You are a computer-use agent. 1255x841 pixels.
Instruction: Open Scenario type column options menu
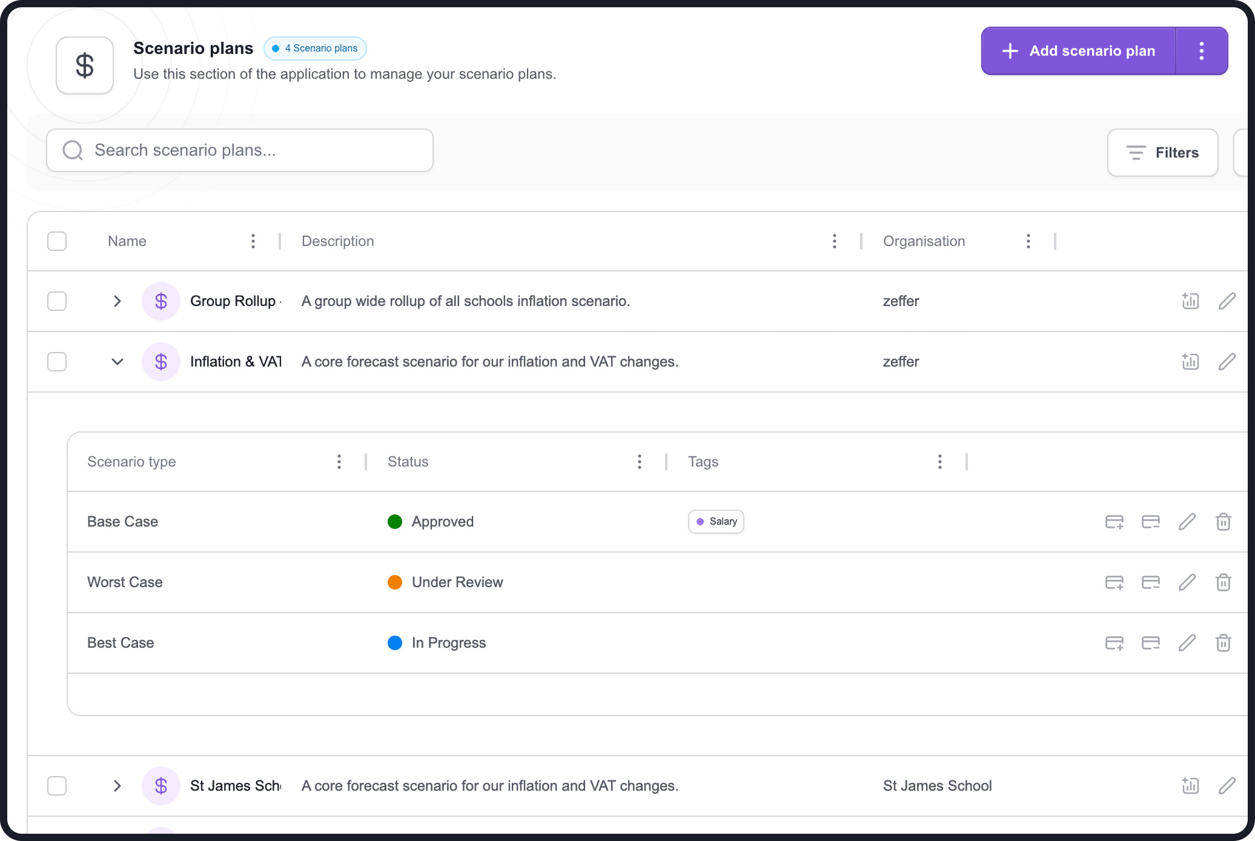tap(339, 462)
